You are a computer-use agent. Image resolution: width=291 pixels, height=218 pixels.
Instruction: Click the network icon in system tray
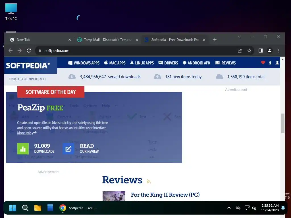coord(247,208)
